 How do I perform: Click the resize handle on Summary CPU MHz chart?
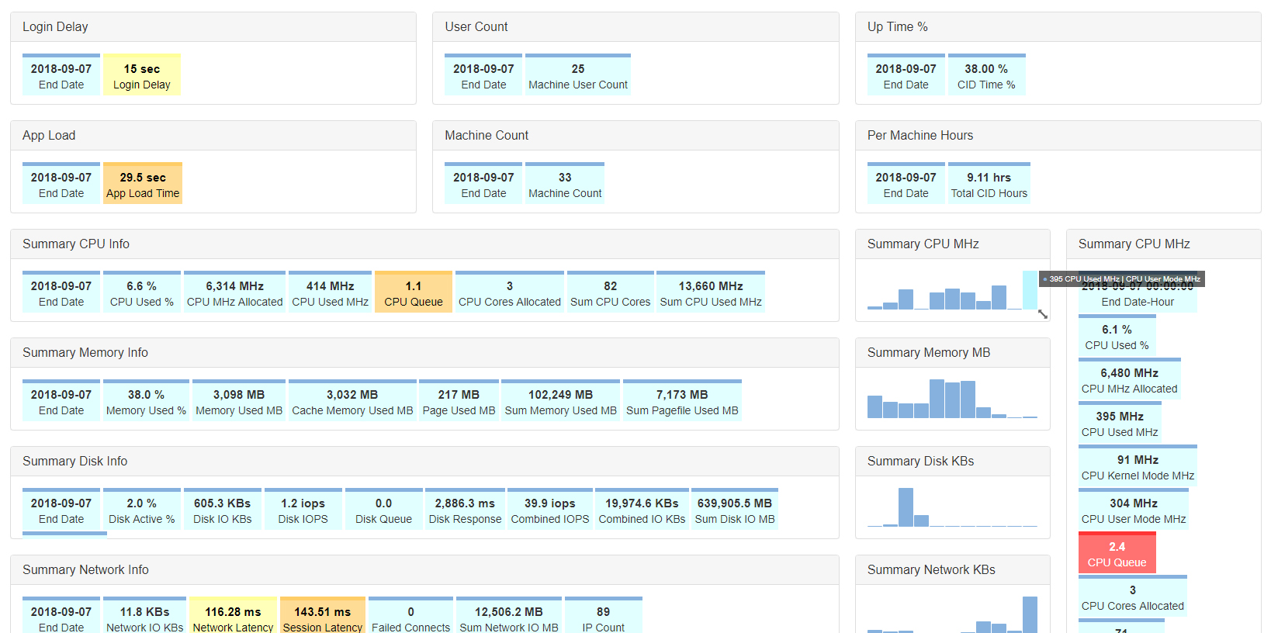coord(1043,314)
